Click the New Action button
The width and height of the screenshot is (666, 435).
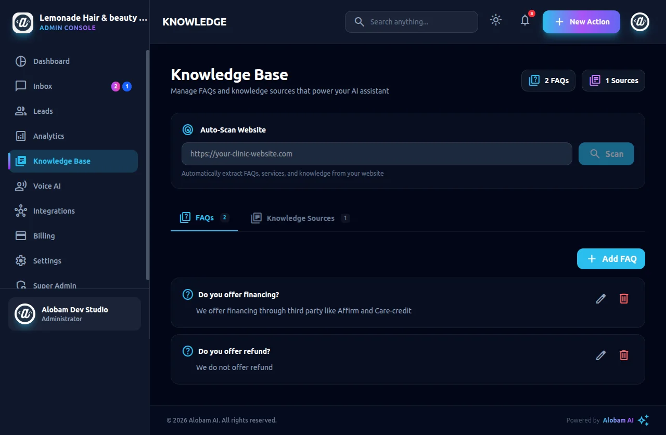(581, 22)
